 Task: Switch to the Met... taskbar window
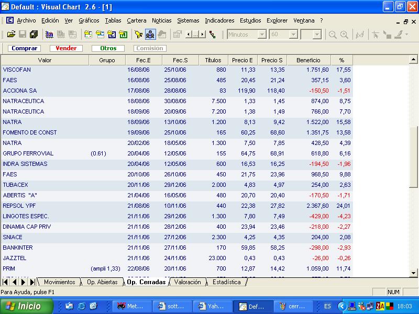(132, 306)
